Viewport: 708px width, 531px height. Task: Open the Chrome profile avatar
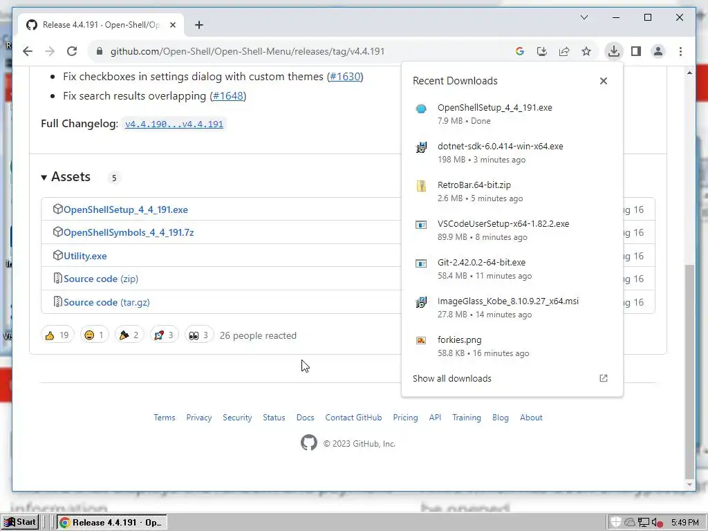[658, 51]
